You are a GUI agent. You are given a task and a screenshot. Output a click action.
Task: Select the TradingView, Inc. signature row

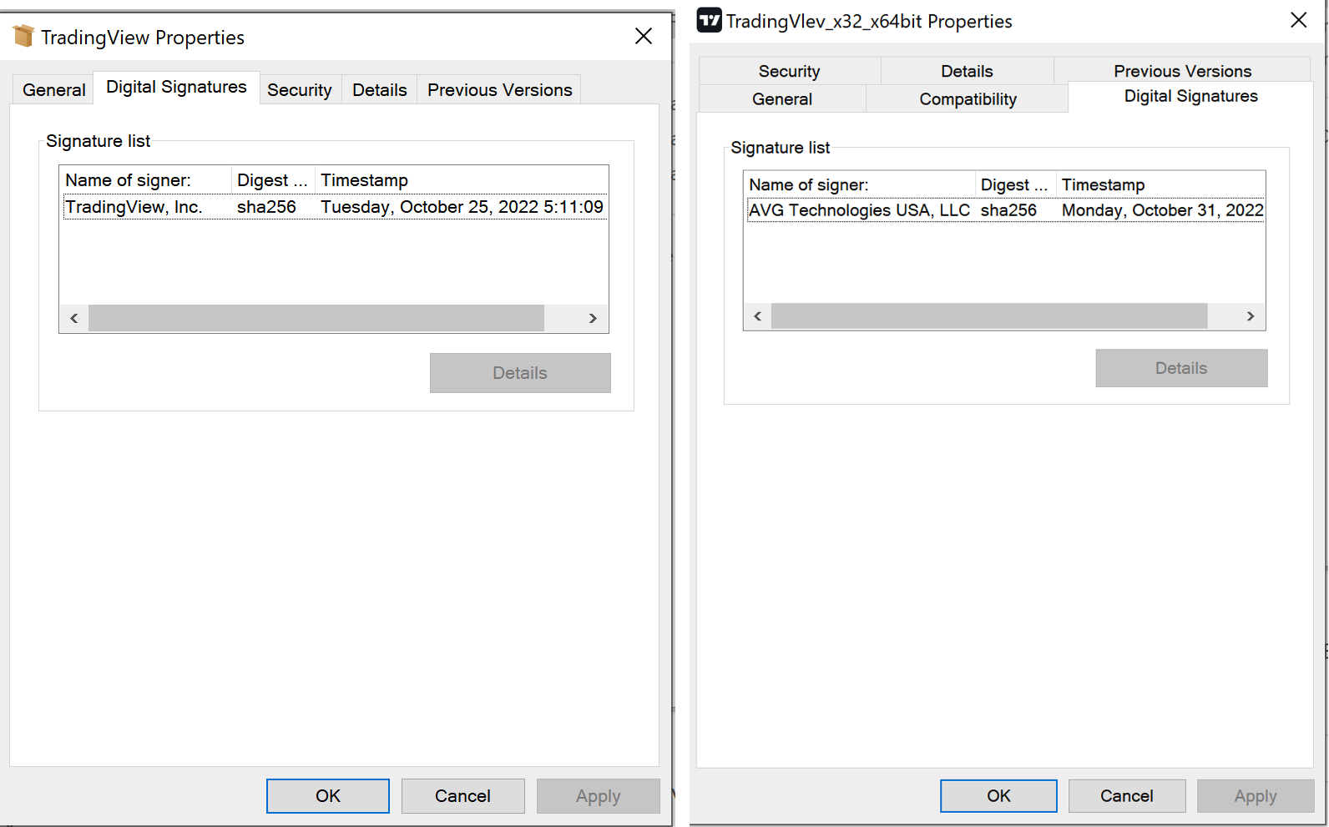[134, 207]
